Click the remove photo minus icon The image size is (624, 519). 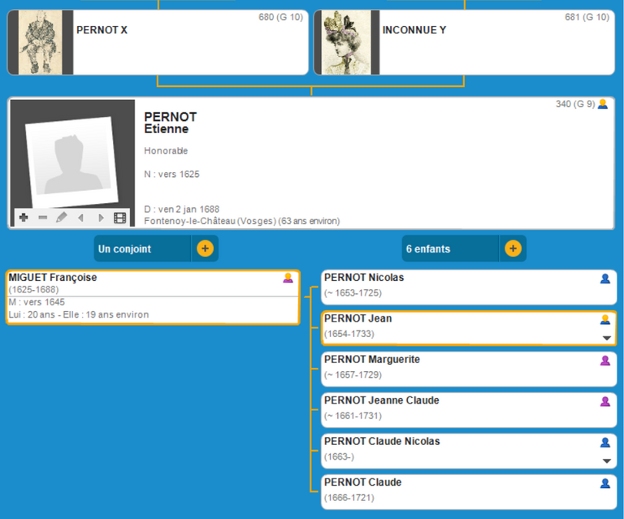pos(42,218)
